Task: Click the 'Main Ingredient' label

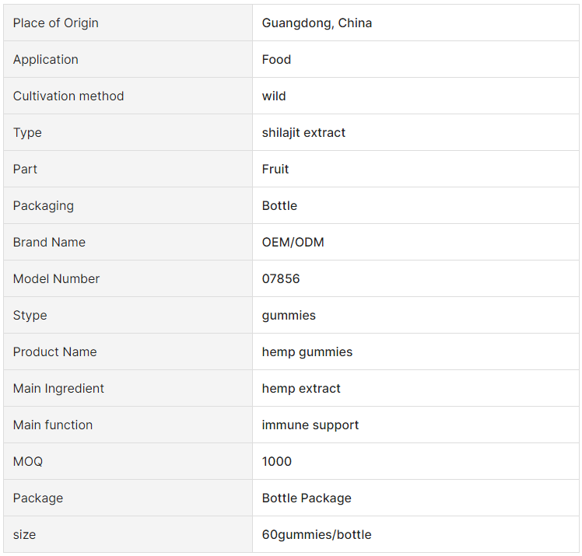Action: (x=58, y=388)
